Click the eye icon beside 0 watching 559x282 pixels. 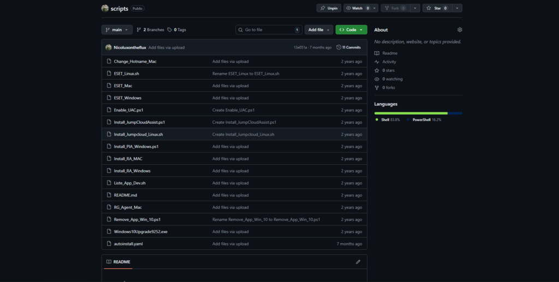coord(377,79)
